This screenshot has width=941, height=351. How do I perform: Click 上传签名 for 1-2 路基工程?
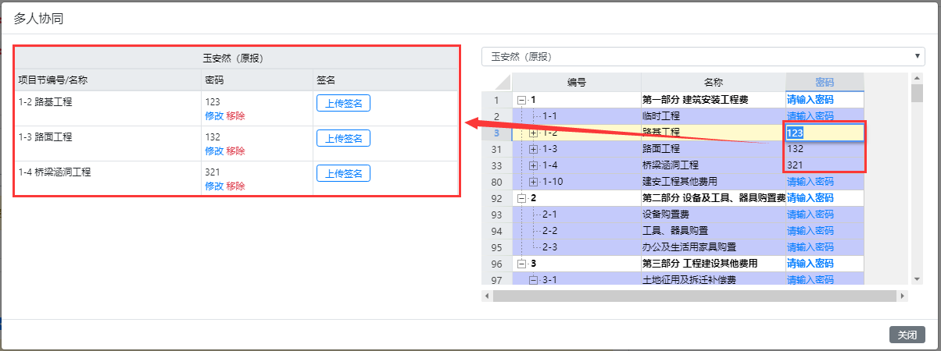point(343,103)
